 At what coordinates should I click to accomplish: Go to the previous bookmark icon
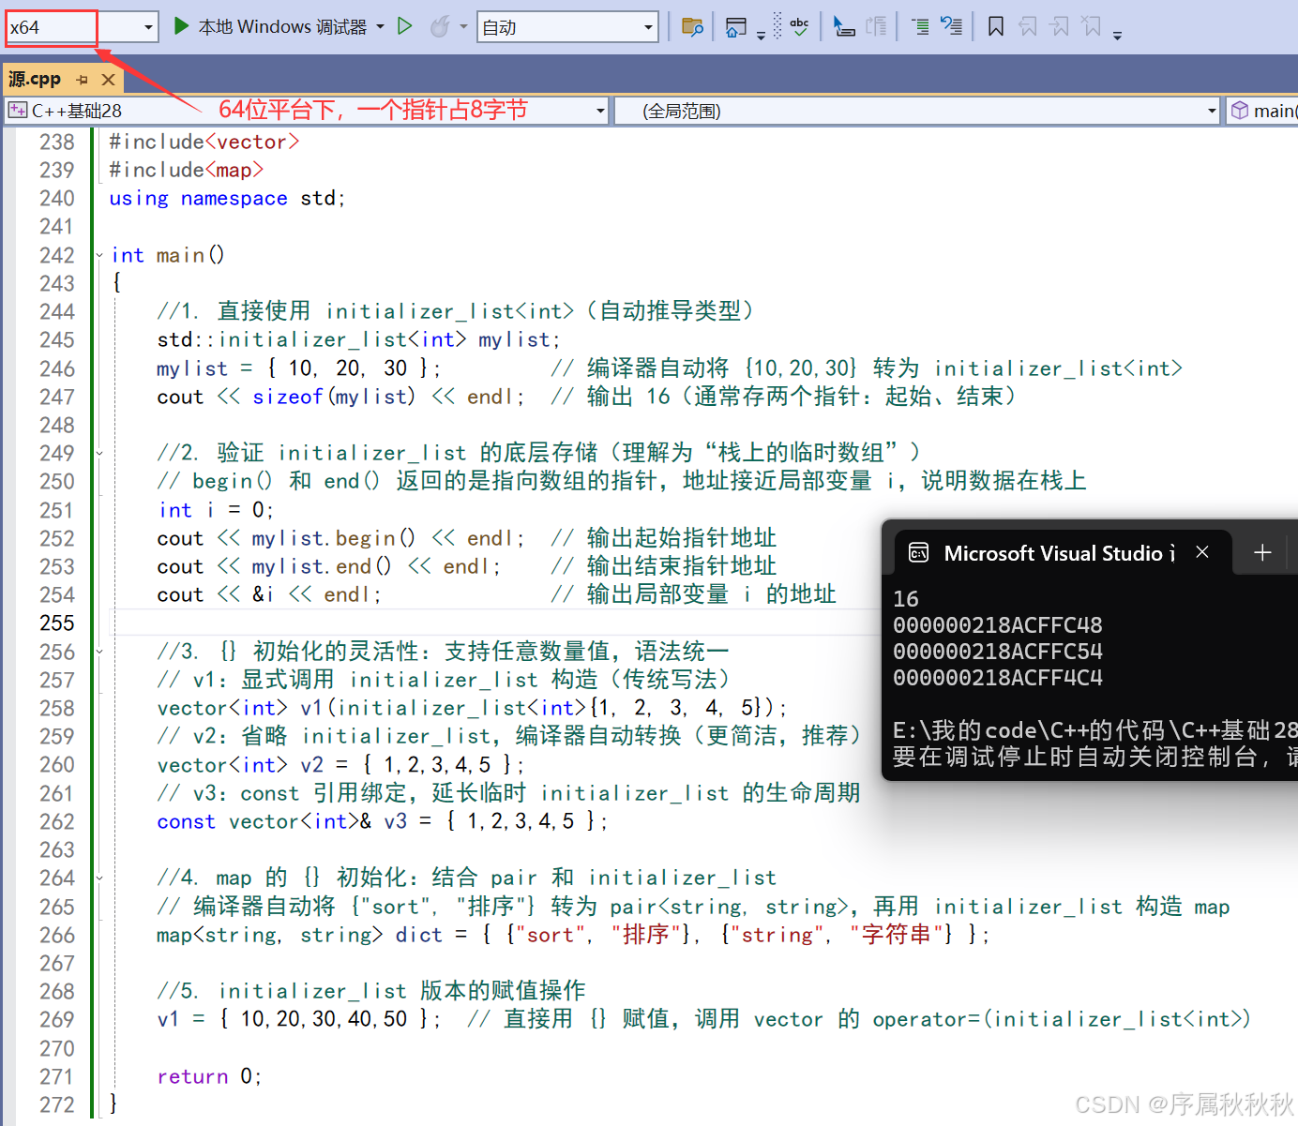click(1028, 26)
